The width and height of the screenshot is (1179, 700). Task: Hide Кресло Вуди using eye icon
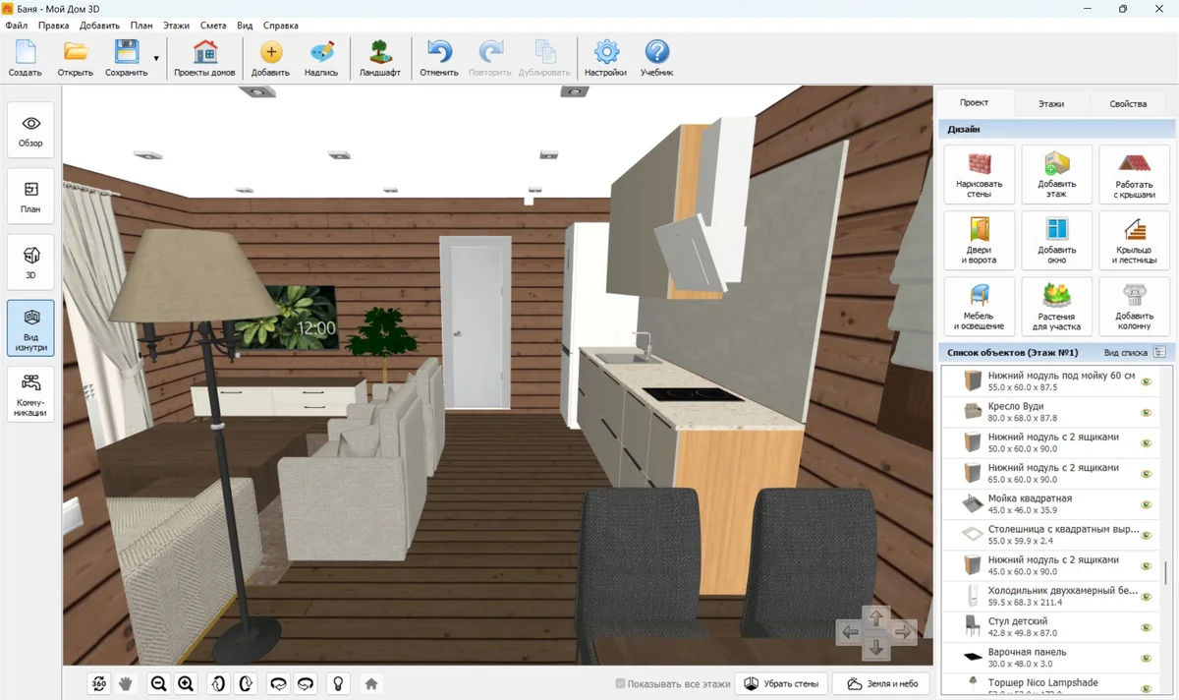click(1146, 412)
